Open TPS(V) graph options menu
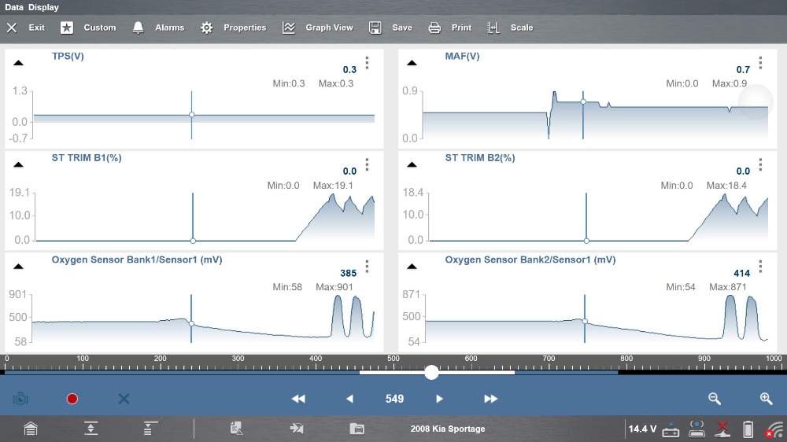787x442 pixels. pyautogui.click(x=367, y=64)
